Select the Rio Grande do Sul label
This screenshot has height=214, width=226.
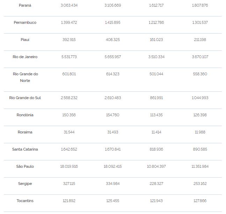pos(25,98)
